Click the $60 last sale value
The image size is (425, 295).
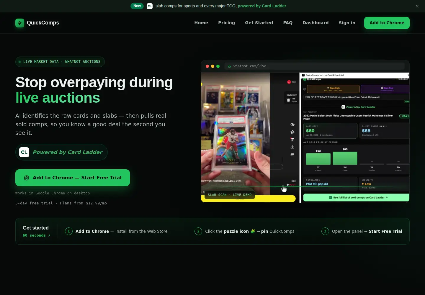[310, 131]
